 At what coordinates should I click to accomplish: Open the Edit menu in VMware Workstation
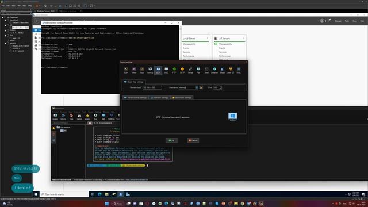tap(8, 6)
